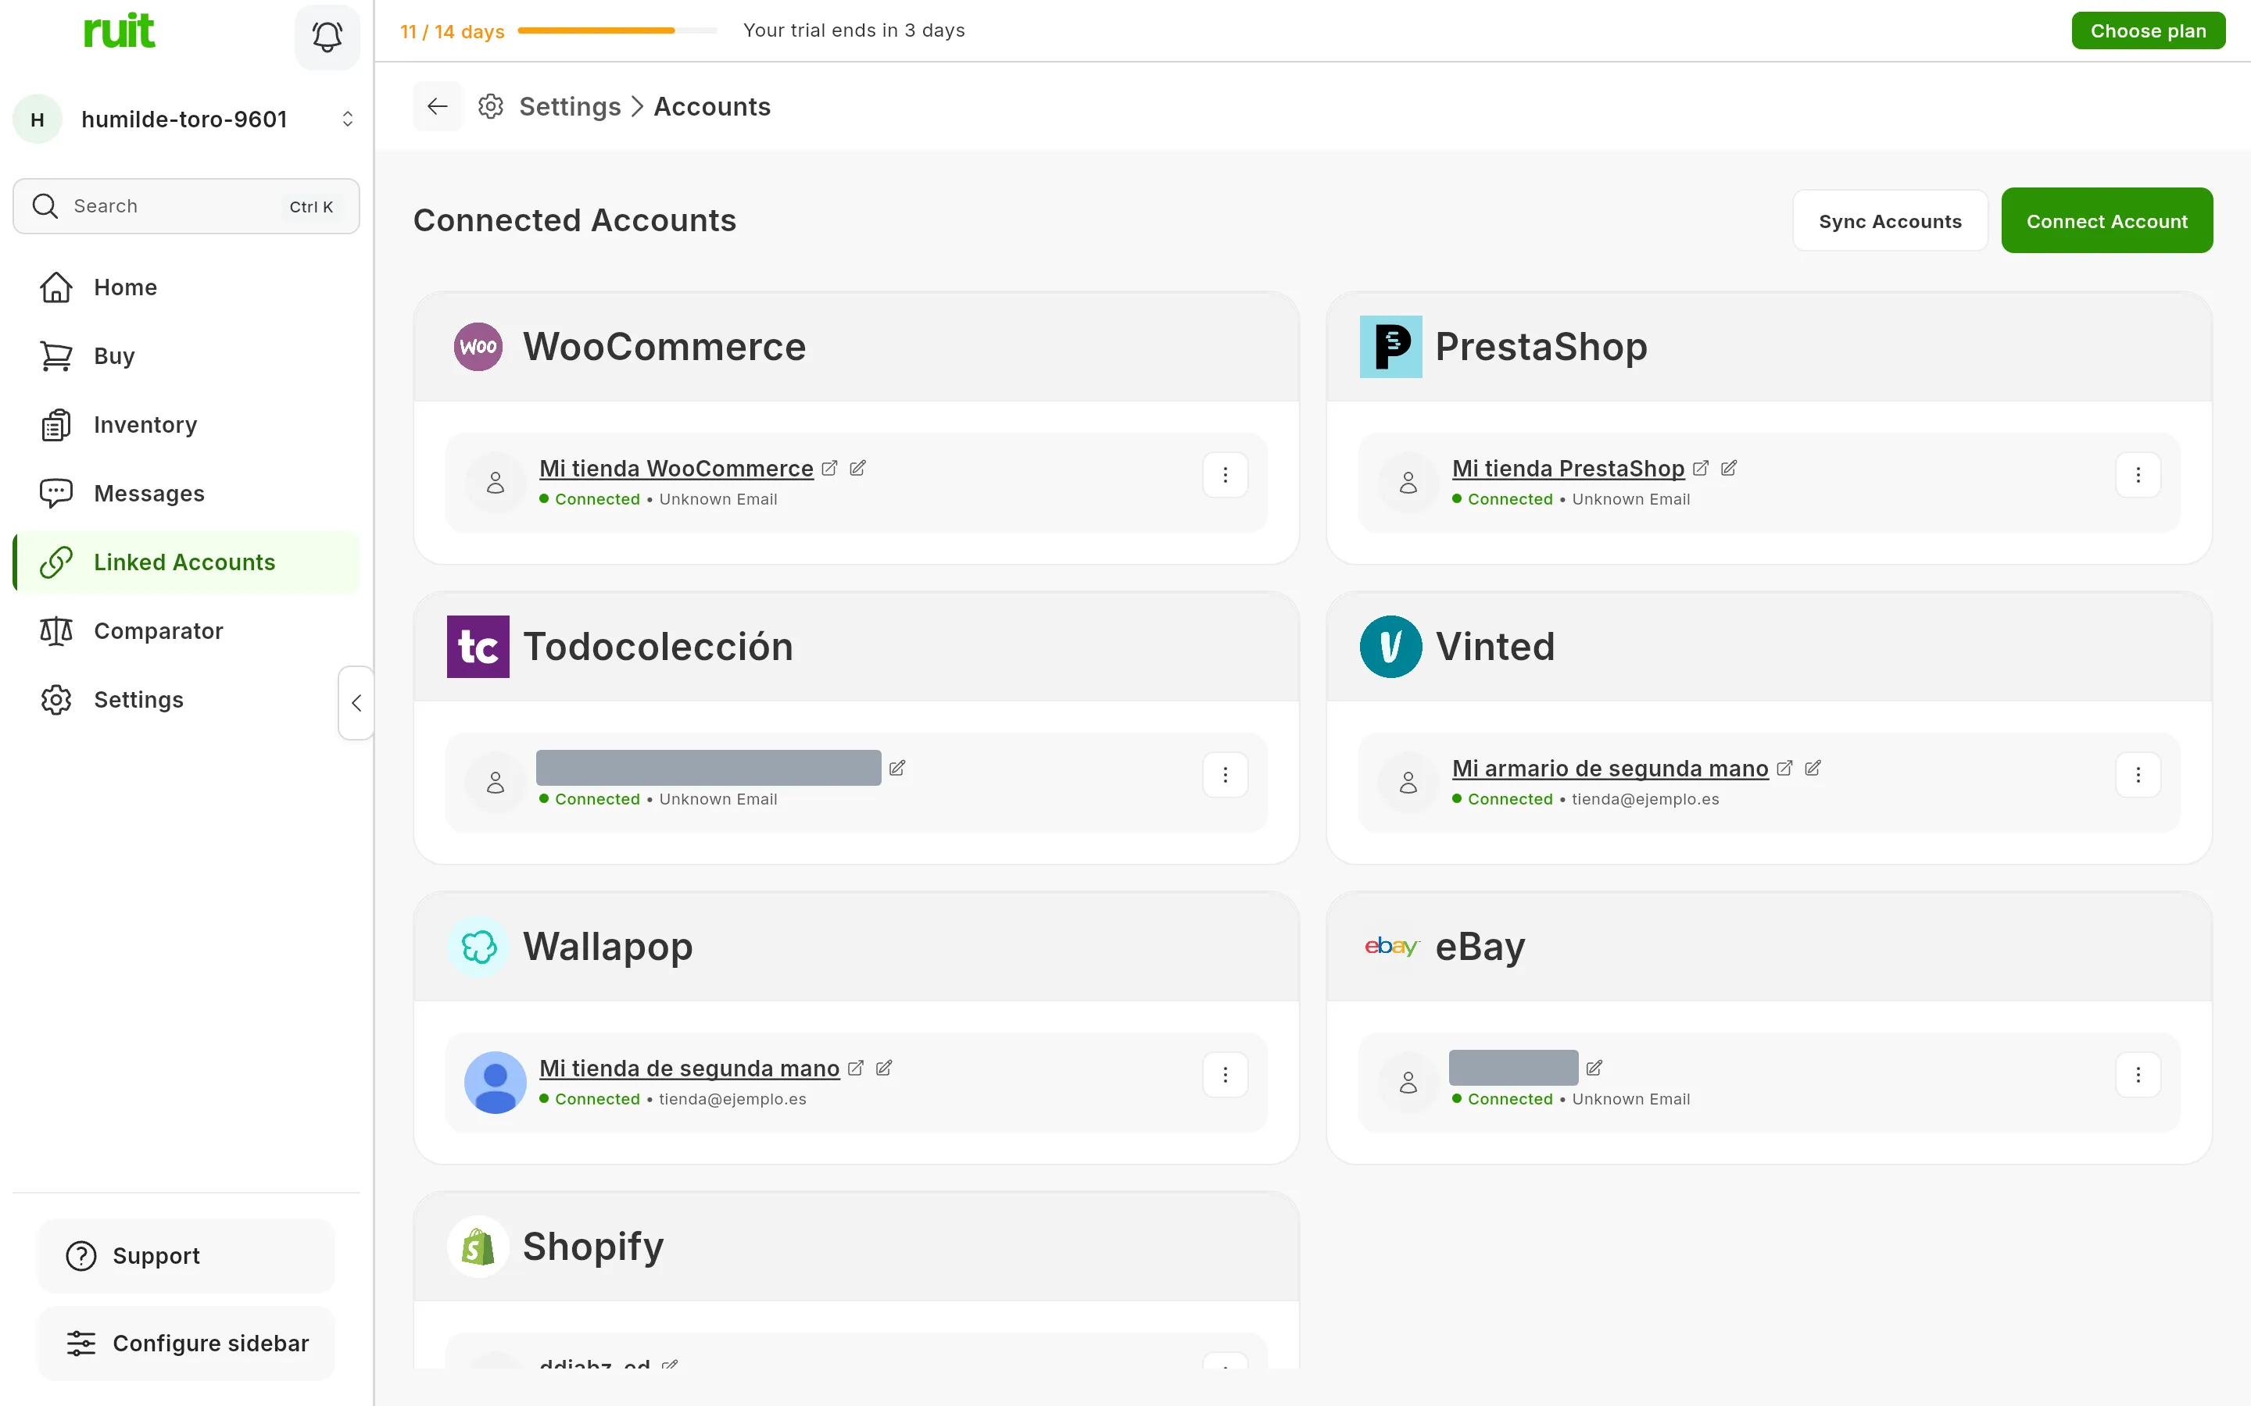Click the Vinted logo icon
The image size is (2251, 1406).
(x=1390, y=646)
